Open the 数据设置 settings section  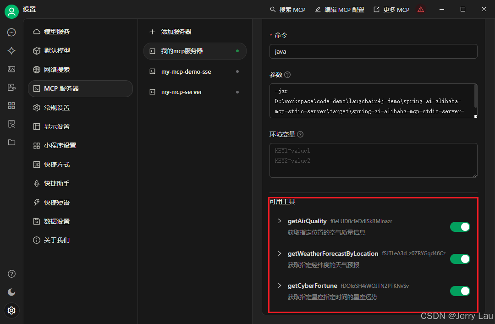click(81, 221)
